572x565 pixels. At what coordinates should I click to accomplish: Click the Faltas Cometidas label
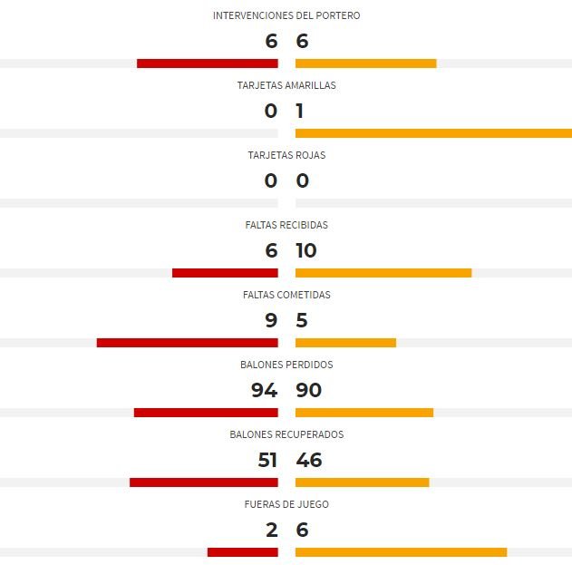coord(286,295)
